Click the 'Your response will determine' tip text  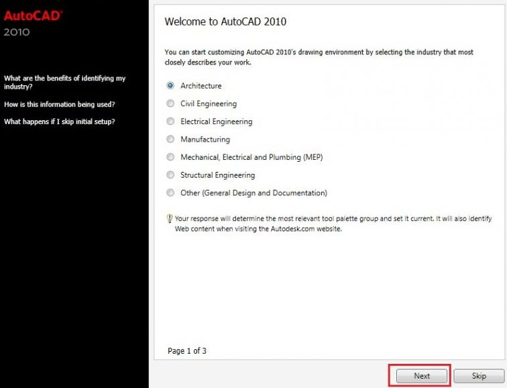point(333,224)
